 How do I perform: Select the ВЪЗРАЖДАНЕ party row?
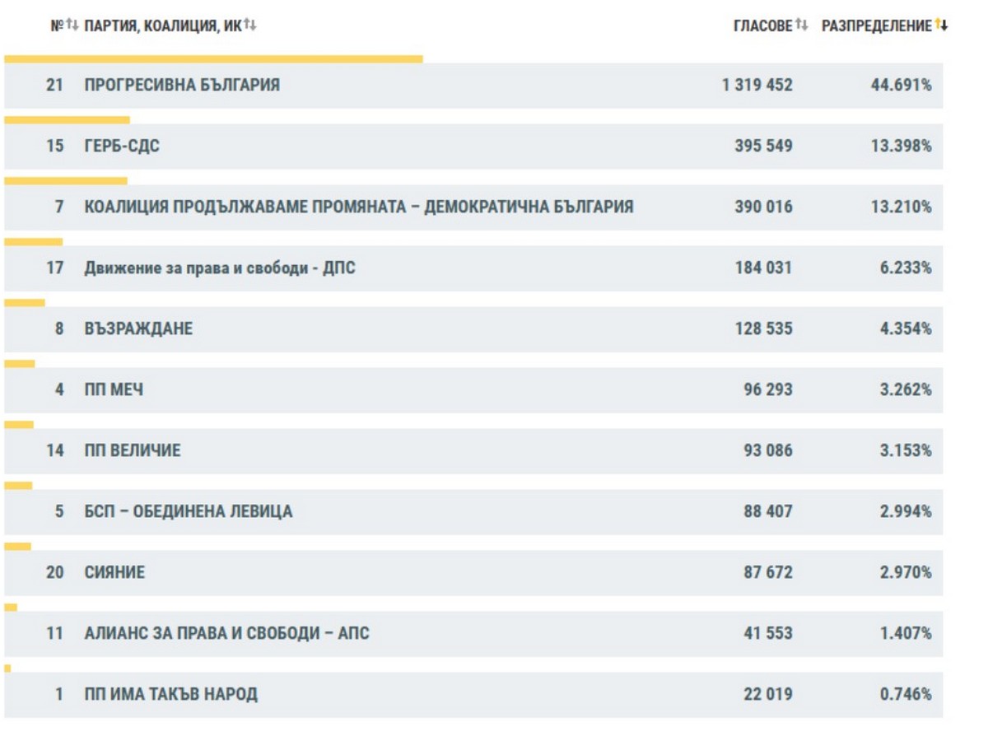coord(138,329)
